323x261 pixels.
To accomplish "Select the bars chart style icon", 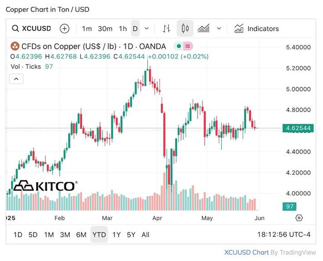I will 166,29.
